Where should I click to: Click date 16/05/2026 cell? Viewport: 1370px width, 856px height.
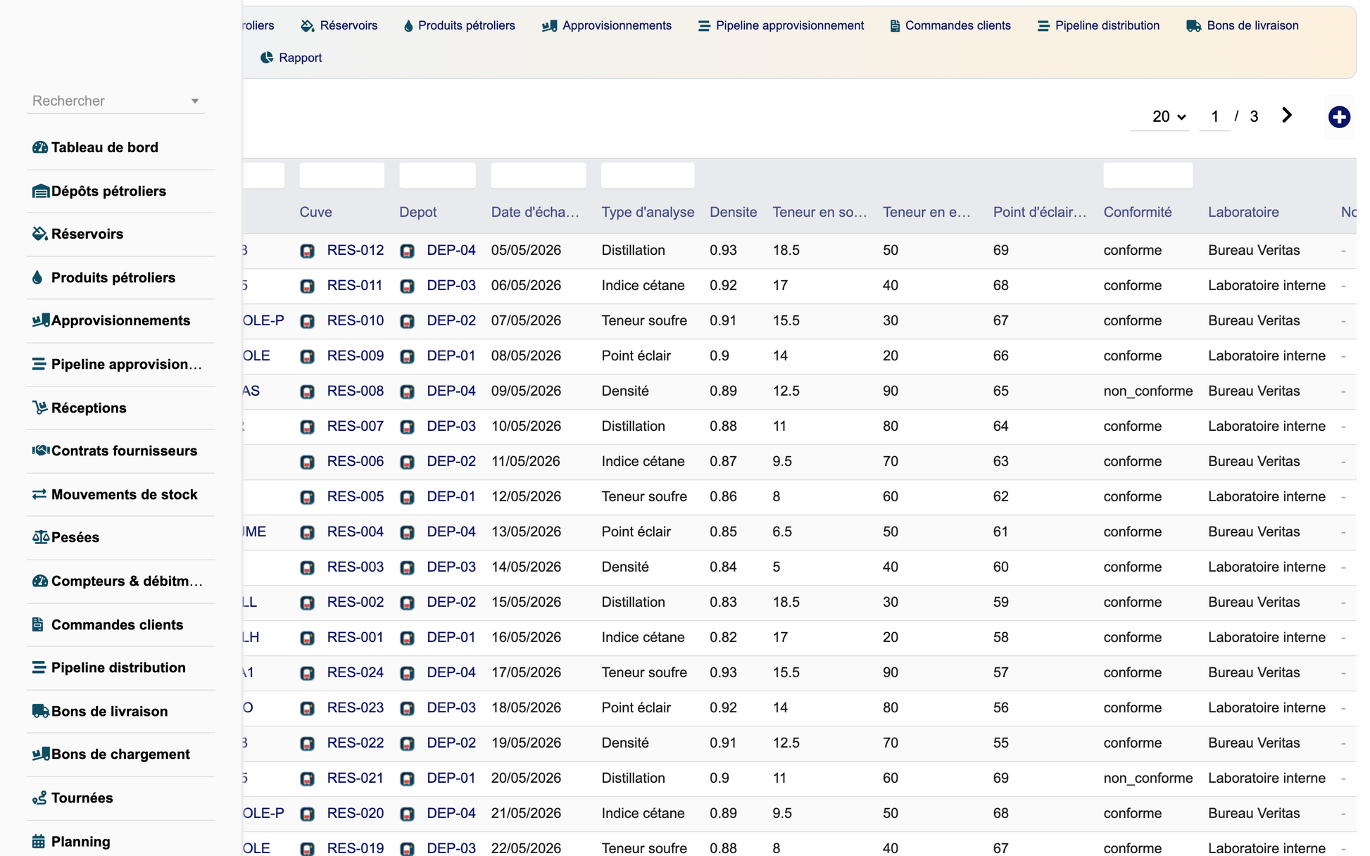coord(526,637)
